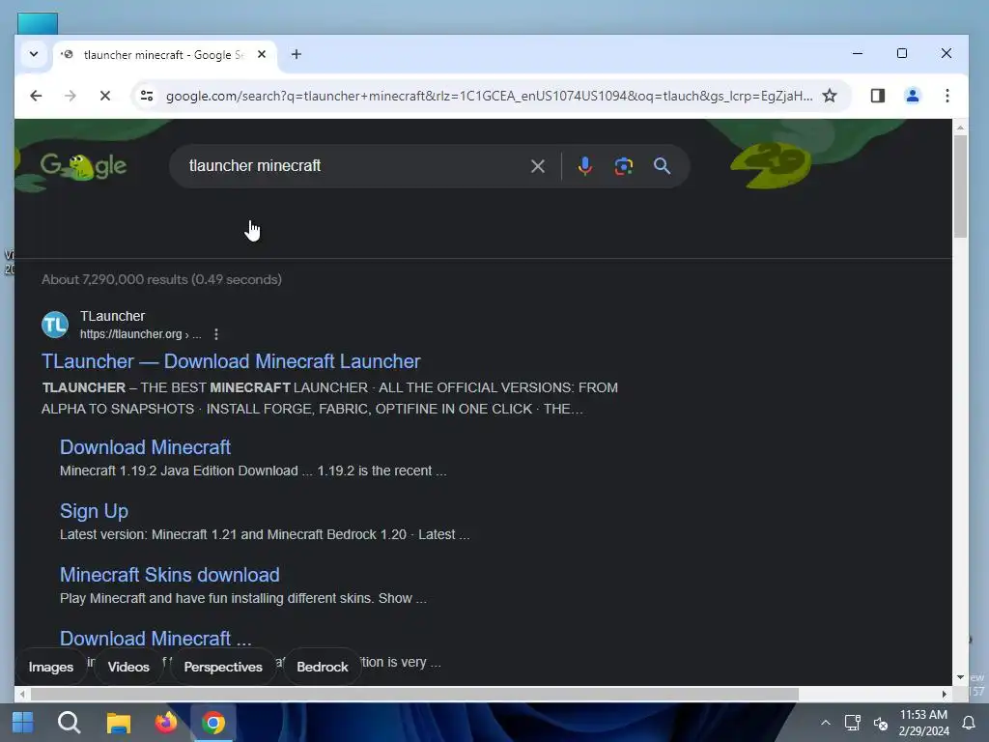Click the page scroll up arrow
Screen dimensions: 989x742
click(960, 128)
